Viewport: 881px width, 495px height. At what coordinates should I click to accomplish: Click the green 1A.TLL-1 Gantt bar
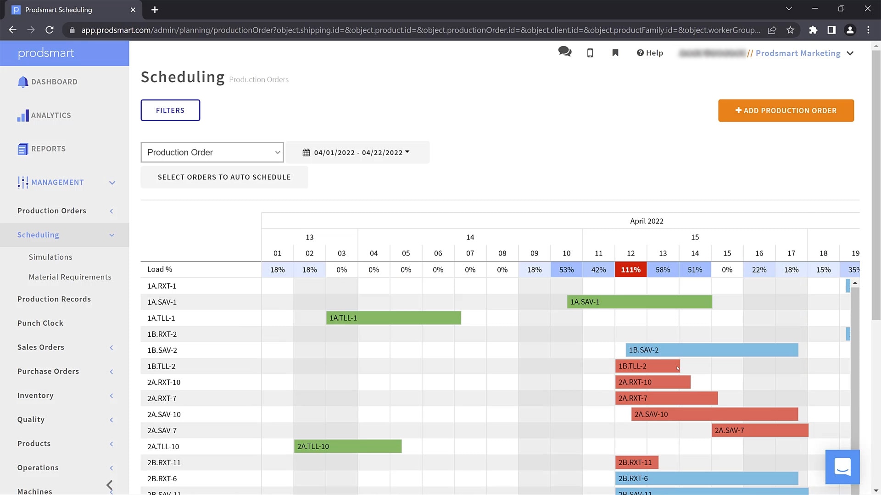click(x=393, y=318)
